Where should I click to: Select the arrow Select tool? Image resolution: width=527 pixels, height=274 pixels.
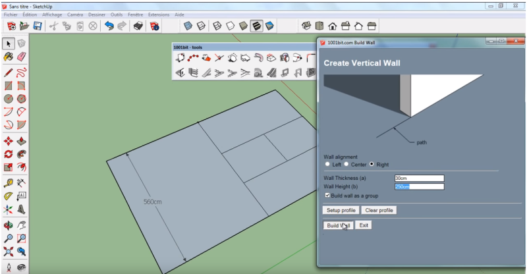point(9,43)
